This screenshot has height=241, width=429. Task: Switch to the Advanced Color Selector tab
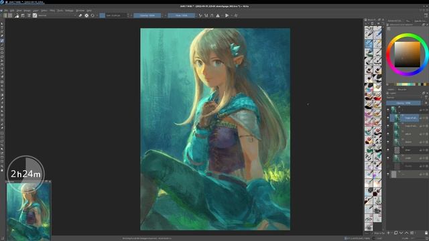[394, 21]
